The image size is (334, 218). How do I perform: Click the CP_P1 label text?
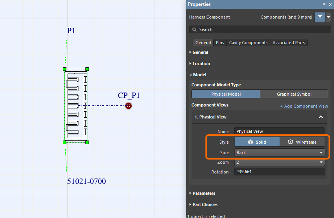coord(129,95)
